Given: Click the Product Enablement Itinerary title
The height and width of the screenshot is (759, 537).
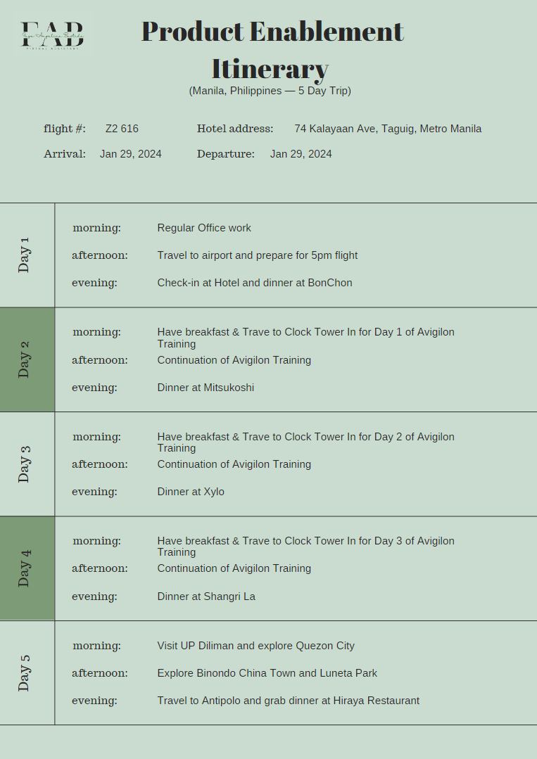Looking at the screenshot, I should point(272,50).
